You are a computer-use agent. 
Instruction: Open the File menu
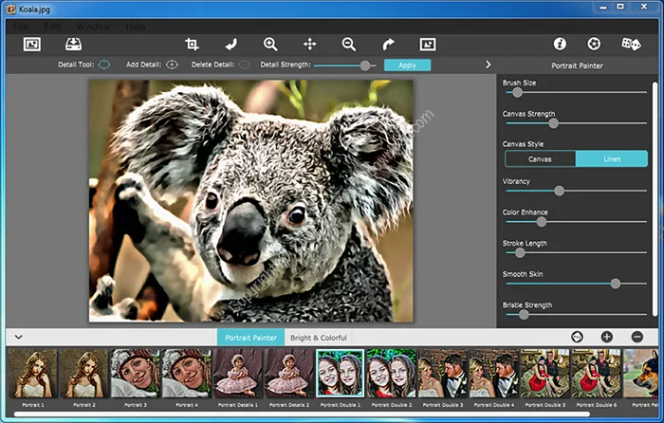click(21, 27)
